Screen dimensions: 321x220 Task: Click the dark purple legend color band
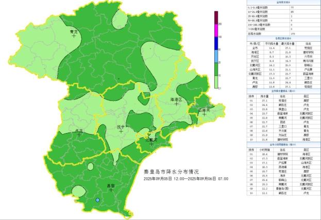point(216,19)
